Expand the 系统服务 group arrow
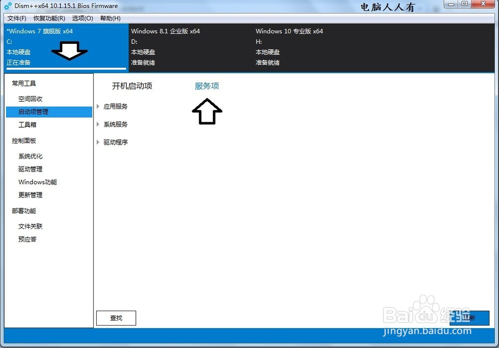 coord(98,124)
